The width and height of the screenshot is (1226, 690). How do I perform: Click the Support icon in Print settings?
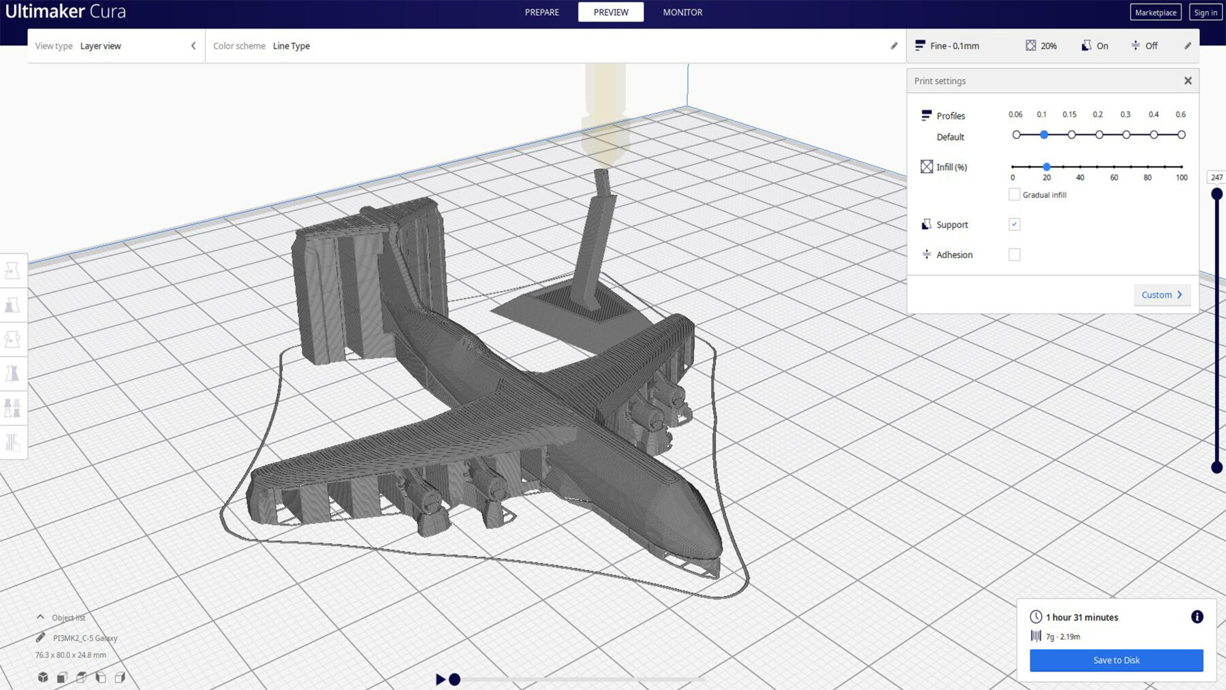[x=926, y=224]
